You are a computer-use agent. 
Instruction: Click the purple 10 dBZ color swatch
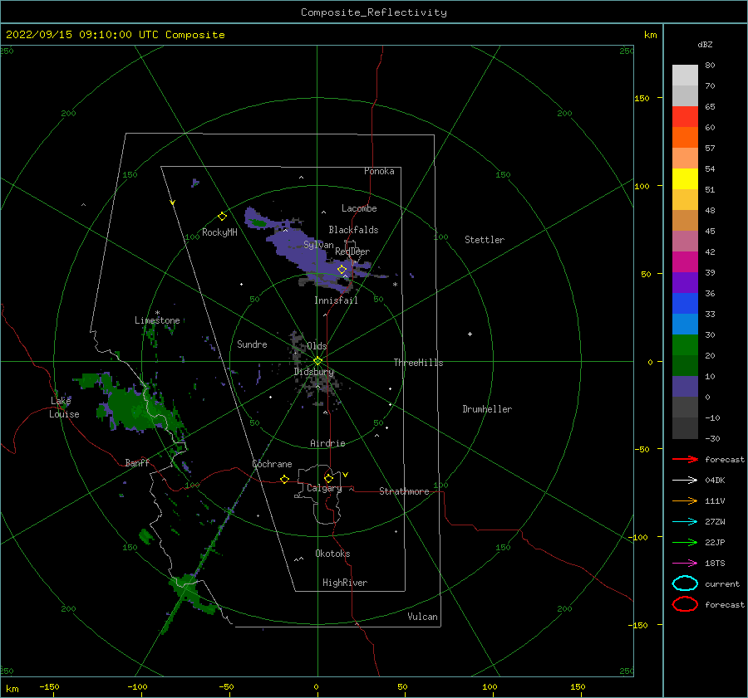pyautogui.click(x=685, y=386)
